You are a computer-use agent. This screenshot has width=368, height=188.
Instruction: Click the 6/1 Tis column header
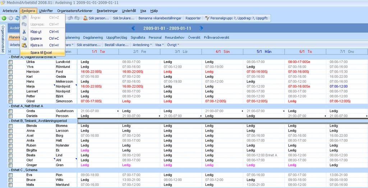(x=305, y=52)
